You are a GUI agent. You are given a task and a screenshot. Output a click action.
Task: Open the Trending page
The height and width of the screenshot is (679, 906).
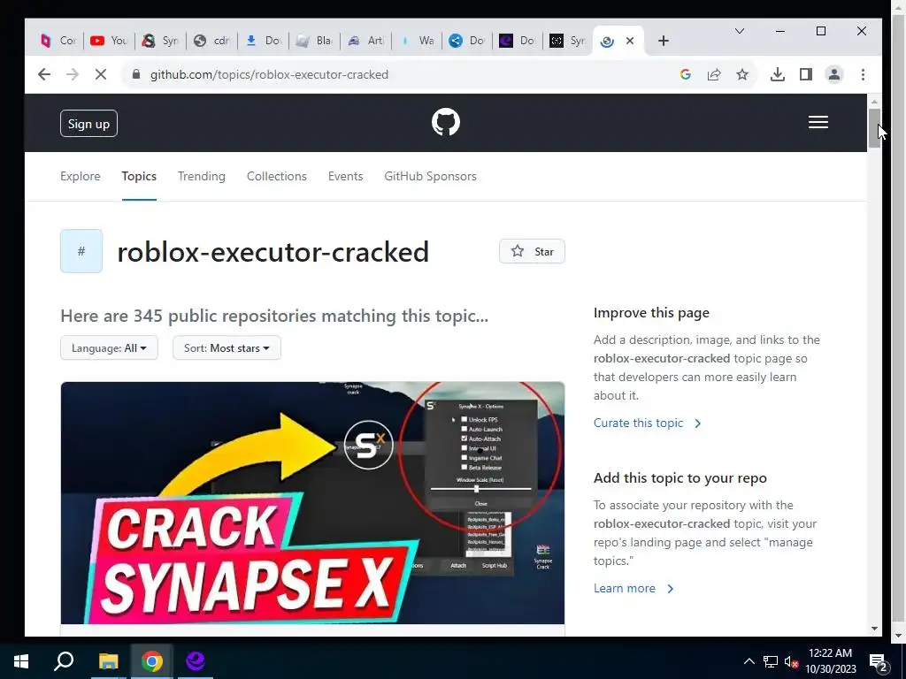pyautogui.click(x=201, y=176)
